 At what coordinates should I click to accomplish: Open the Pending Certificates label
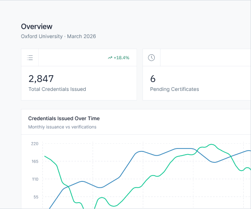(175, 89)
